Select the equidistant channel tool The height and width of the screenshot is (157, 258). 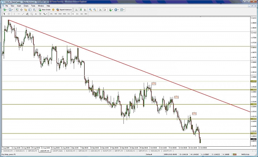pyautogui.click(x=27, y=14)
